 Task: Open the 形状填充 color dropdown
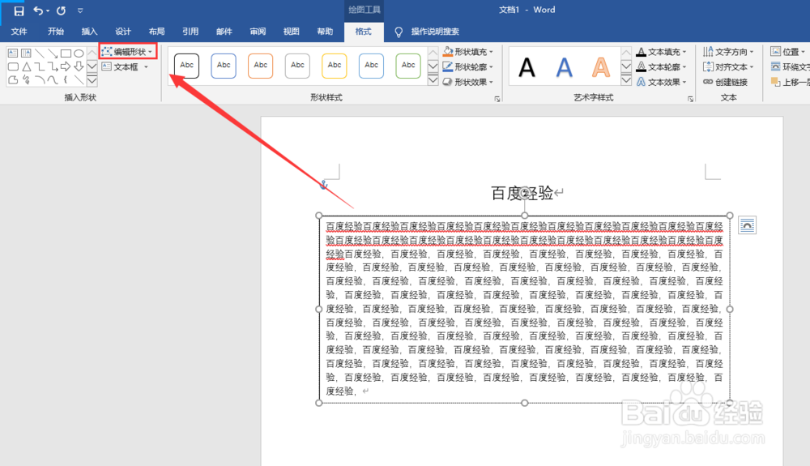tap(468, 52)
